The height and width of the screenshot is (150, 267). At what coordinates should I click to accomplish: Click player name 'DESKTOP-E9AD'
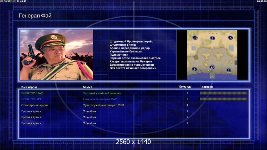coord(32,93)
